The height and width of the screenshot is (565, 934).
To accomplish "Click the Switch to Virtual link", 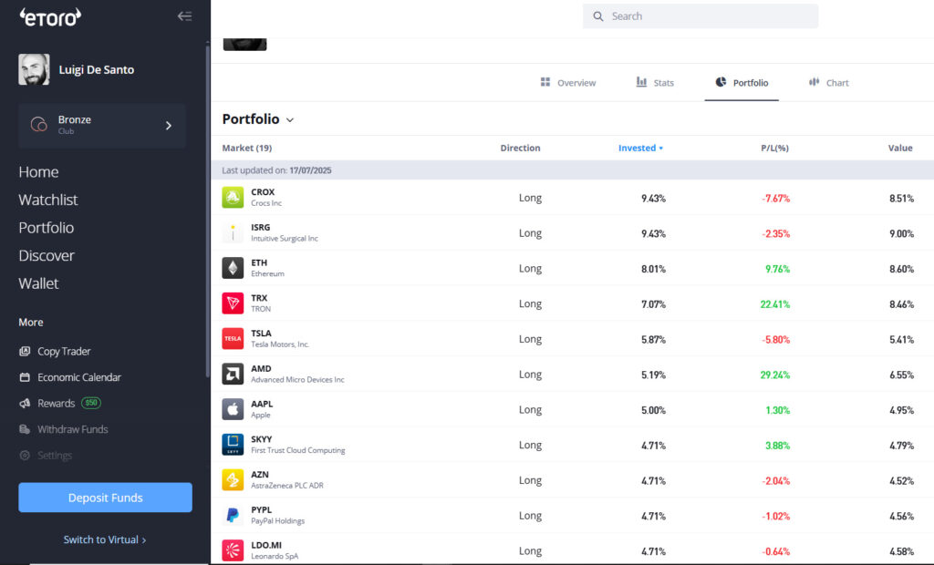I will pos(104,539).
